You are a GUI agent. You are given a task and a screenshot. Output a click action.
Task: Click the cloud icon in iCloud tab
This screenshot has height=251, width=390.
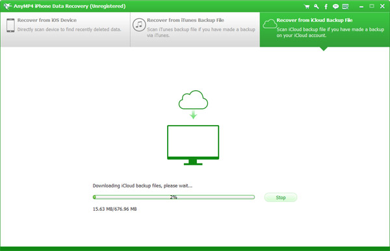[270, 24]
